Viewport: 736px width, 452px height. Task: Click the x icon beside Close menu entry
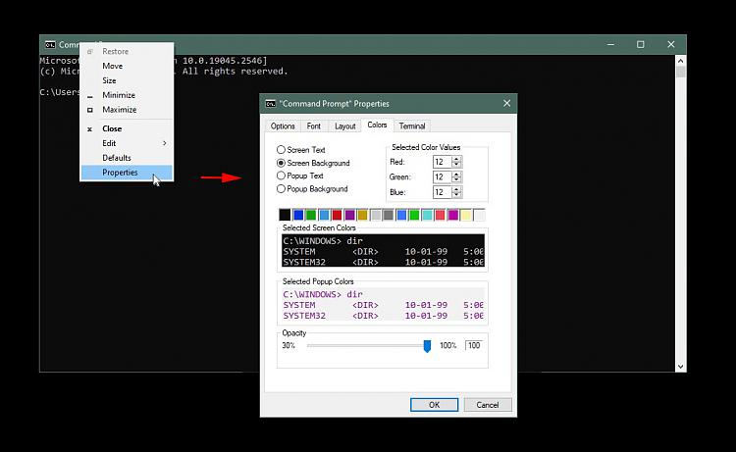89,129
